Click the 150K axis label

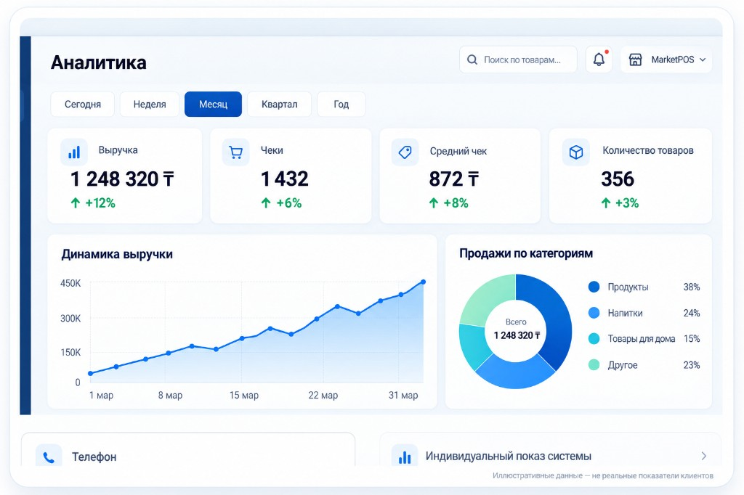(70, 352)
